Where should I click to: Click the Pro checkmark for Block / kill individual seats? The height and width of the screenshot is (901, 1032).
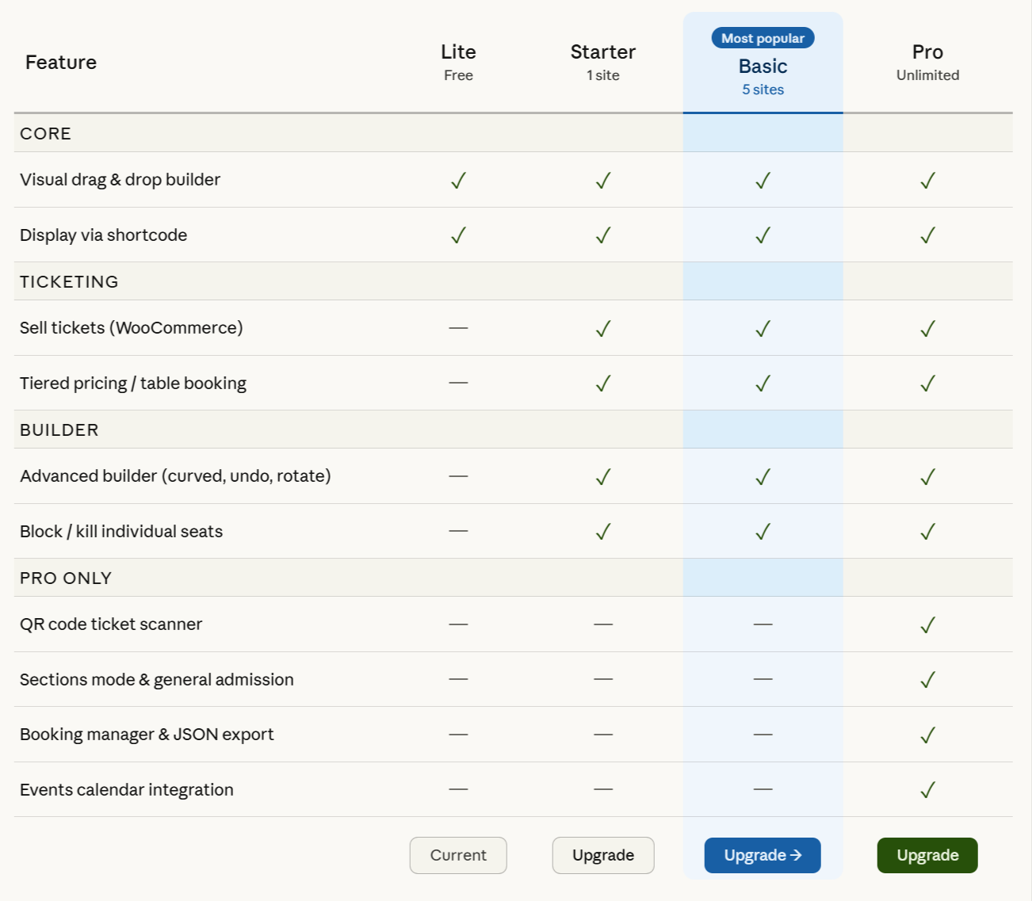pyautogui.click(x=927, y=532)
